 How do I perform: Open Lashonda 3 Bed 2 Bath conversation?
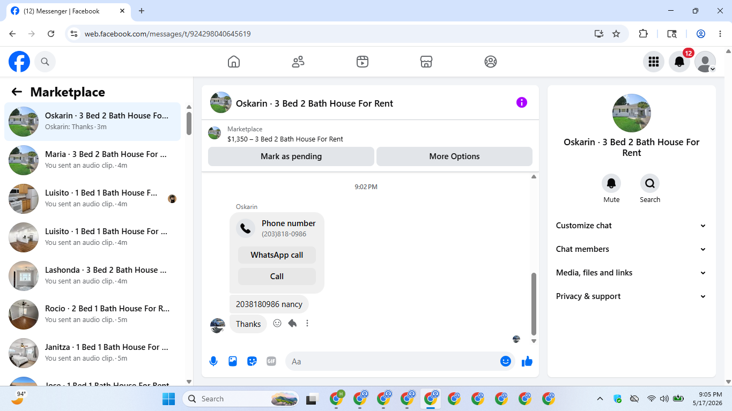tap(93, 276)
